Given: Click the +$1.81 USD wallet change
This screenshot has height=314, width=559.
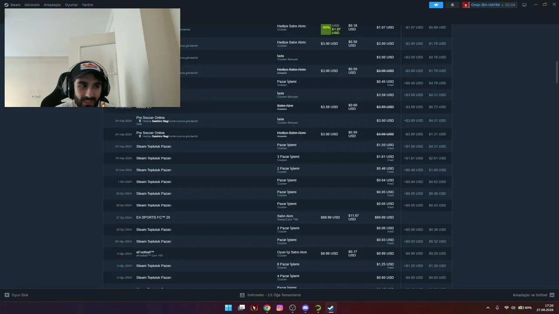Looking at the screenshot, I should (414, 158).
